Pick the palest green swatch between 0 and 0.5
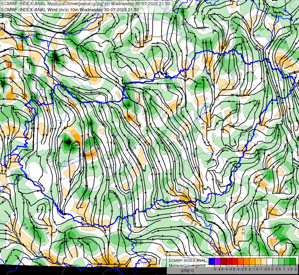The width and height of the screenshot is (299, 275). 275,261
